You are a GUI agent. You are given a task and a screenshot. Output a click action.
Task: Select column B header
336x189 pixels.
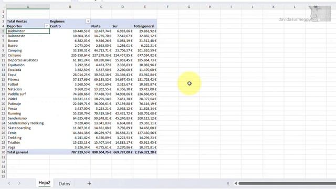[x=70, y=7]
